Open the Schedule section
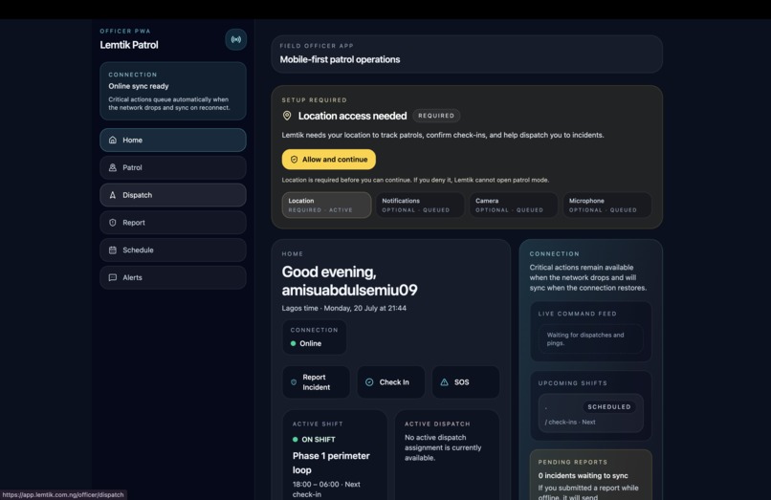 click(x=173, y=250)
